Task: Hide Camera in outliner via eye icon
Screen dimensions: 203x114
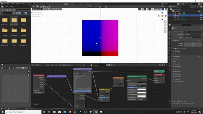Action: [201, 13]
